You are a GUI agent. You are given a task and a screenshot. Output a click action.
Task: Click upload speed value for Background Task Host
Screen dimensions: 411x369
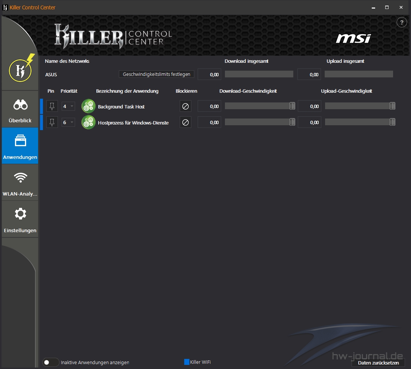click(x=310, y=106)
